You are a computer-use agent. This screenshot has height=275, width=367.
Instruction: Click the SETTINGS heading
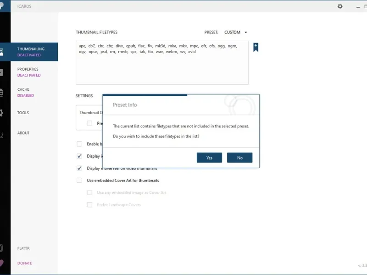[84, 96]
